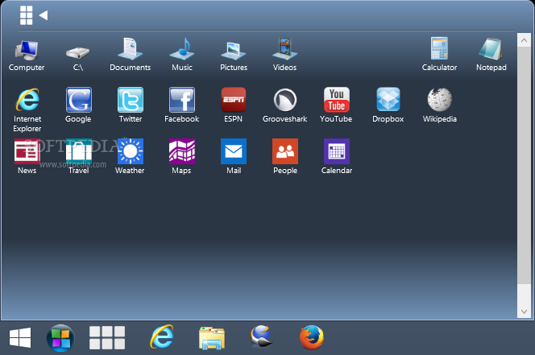This screenshot has height=355, width=535.
Task: Click the globe-and-pen taskbar icon
Action: click(x=261, y=337)
